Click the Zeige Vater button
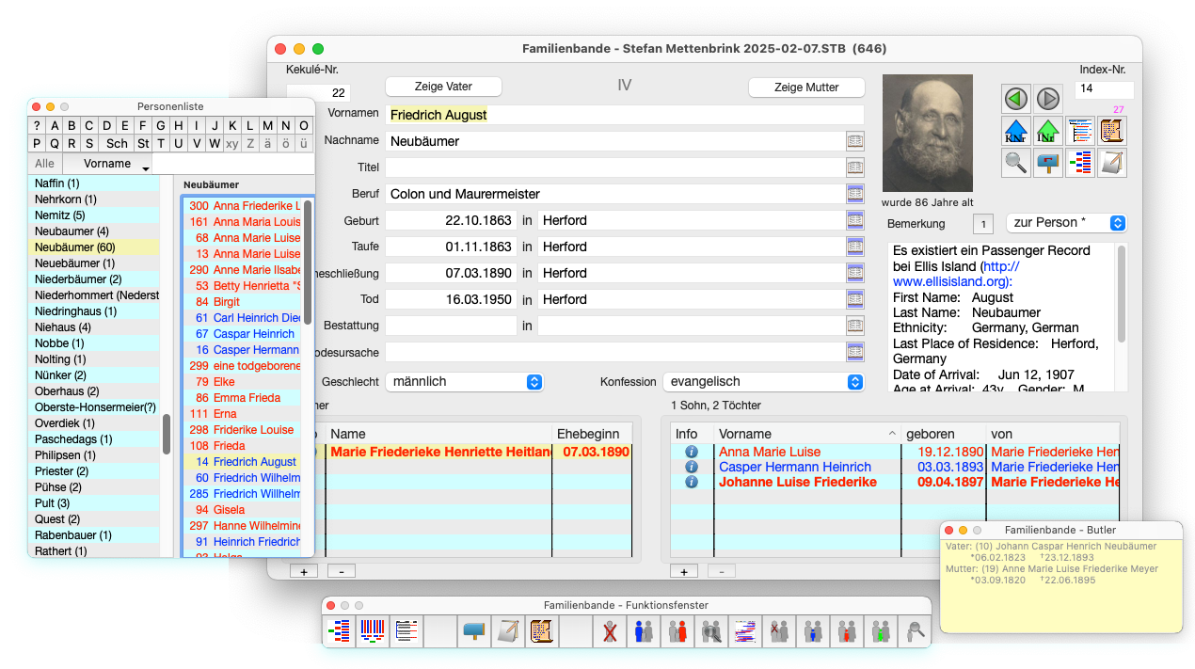The height and width of the screenshot is (669, 1195). pos(443,87)
